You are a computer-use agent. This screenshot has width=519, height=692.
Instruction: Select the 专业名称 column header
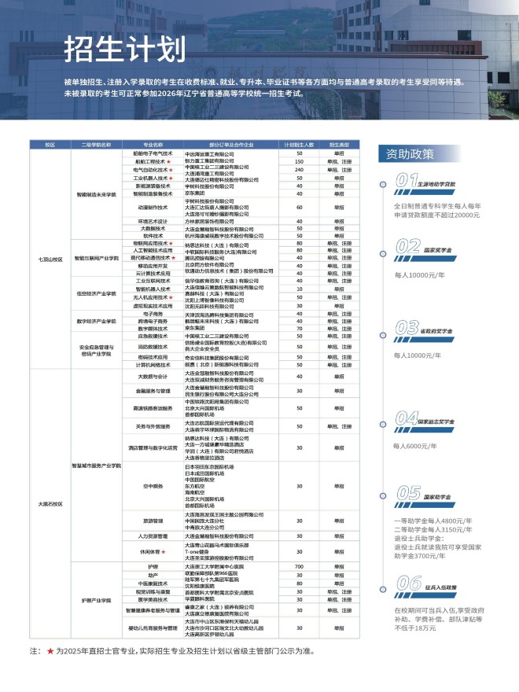coord(153,145)
